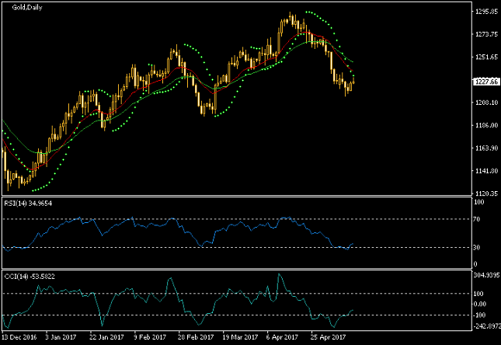
Task: Click the CCI 0.00 level label
Action: click(479, 304)
